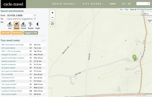Zoom in on the map
The width and height of the screenshot is (152, 97).
click(52, 13)
